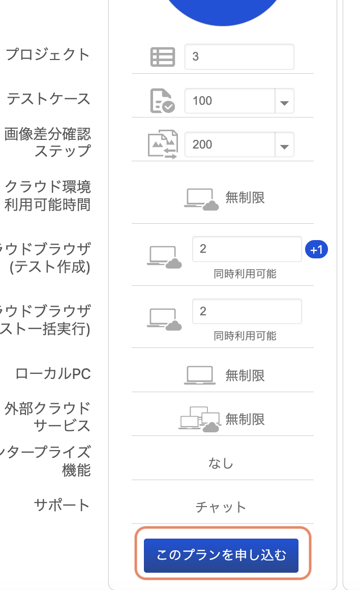Click 同時利用可能 under test creation field
360x590 pixels.
[x=245, y=274]
